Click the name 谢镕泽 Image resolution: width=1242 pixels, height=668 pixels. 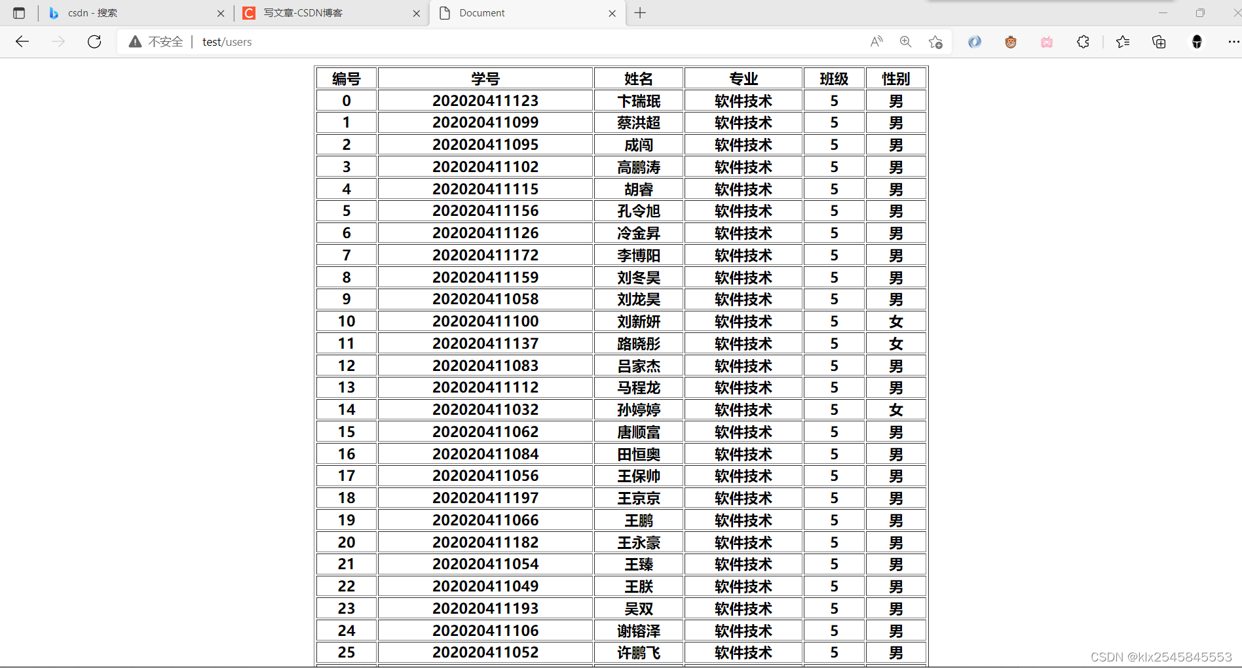(x=639, y=631)
